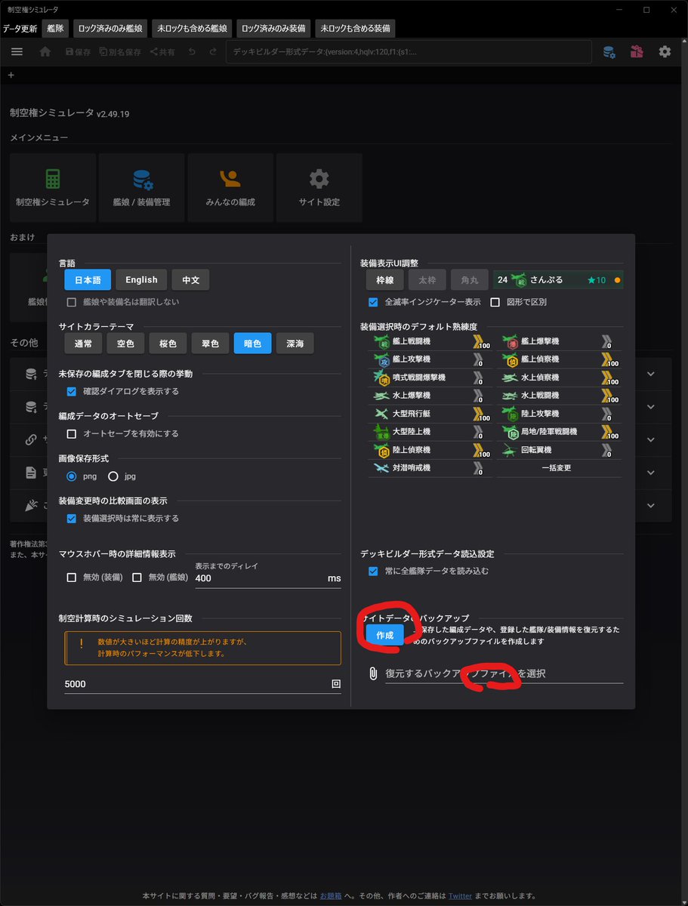Image resolution: width=688 pixels, height=906 pixels.
Task: Select the ロック済みのみ装備 tab
Action: (x=273, y=29)
